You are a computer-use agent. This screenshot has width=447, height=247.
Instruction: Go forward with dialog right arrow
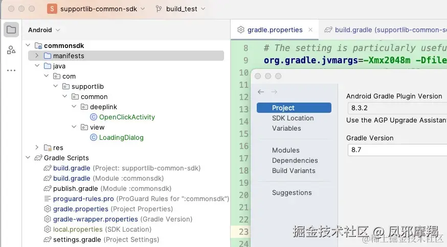click(274, 92)
